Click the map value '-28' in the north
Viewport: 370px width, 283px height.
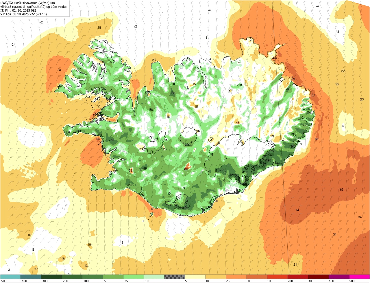point(239,85)
